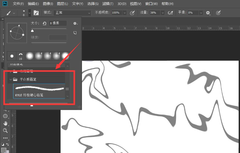Click the brush size slider handle

(x=32, y=31)
